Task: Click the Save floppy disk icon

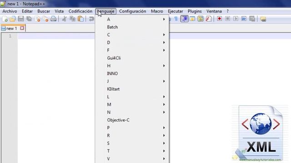Action: (21, 19)
